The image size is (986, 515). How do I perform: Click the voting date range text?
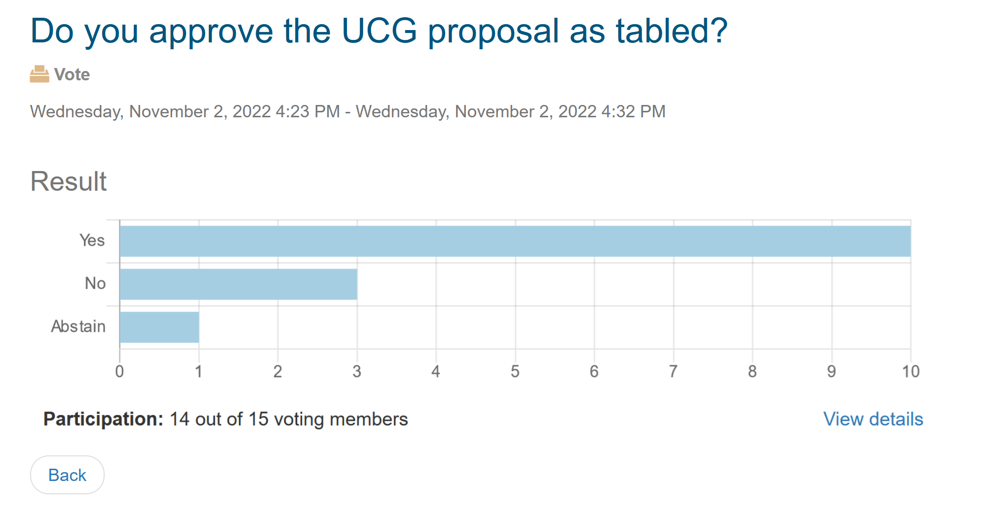click(347, 111)
